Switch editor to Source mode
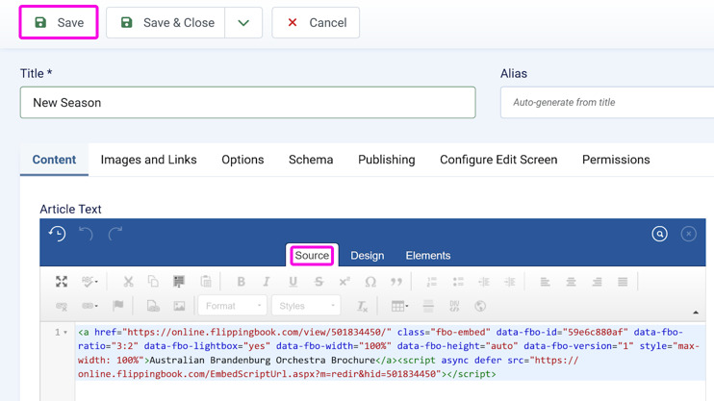Screen dimensions: 714x401 (x=312, y=256)
